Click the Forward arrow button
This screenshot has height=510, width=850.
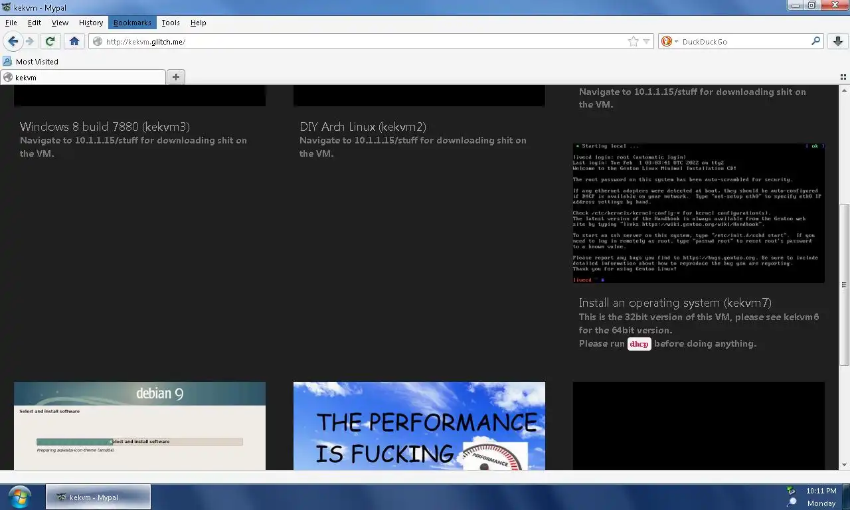30,41
